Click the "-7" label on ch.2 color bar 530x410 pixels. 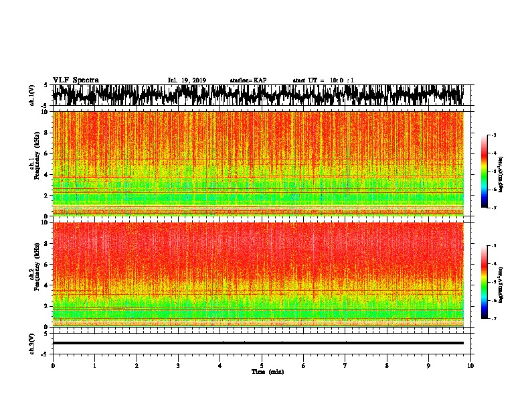(493, 319)
